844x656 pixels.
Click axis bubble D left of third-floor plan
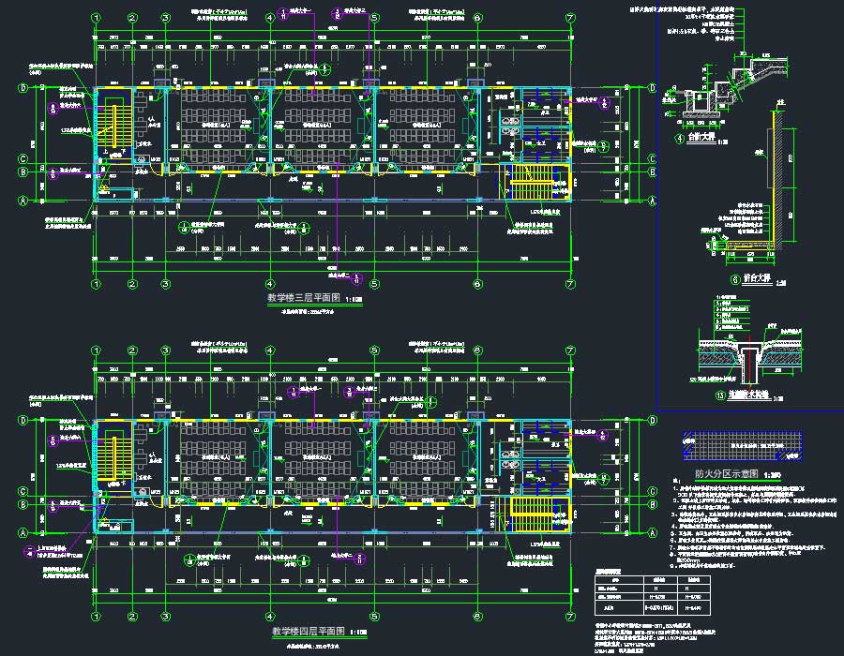click(23, 88)
